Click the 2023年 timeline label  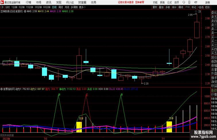tap(6, 139)
